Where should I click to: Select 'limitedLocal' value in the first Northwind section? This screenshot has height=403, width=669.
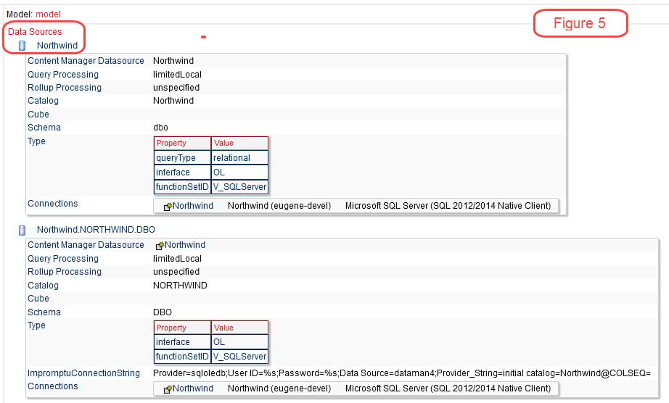pos(178,75)
